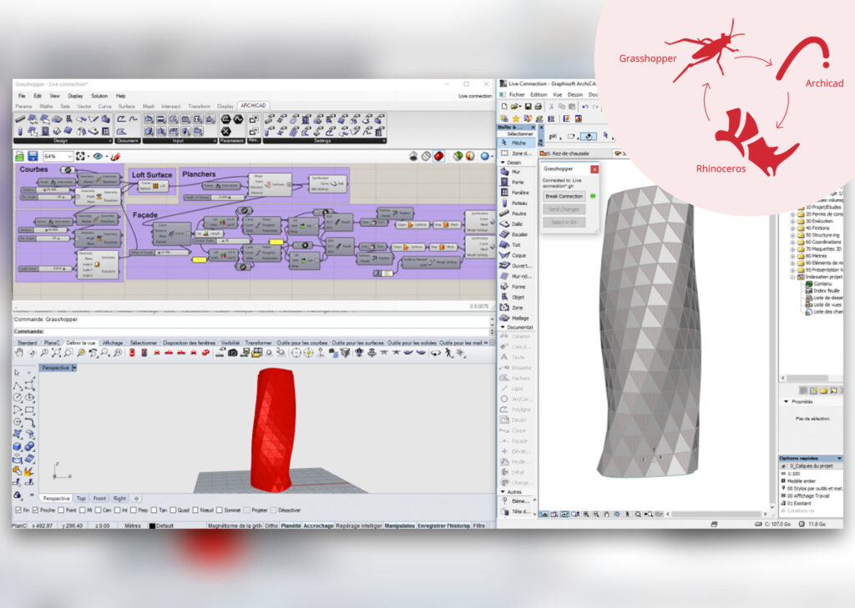The height and width of the screenshot is (608, 855).
Task: Click Select in GH button
Action: 564,223
